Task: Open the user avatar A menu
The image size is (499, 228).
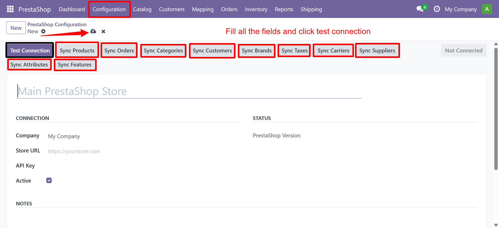Action: [x=487, y=9]
